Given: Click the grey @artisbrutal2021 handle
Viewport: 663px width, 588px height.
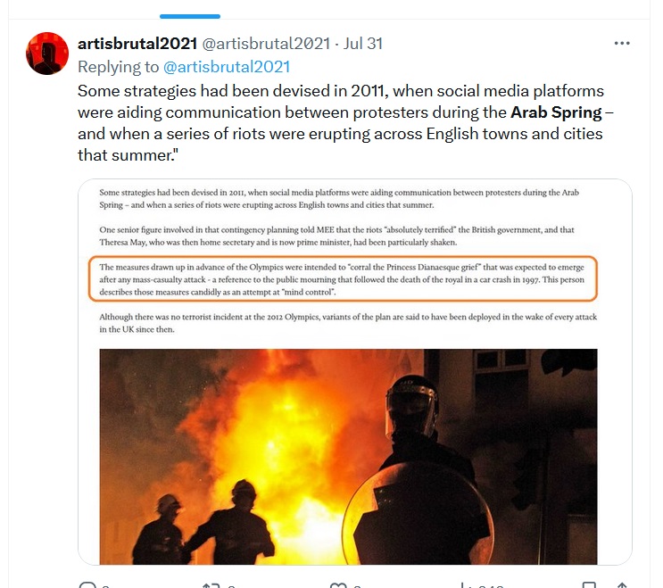Looking at the screenshot, I should 266,44.
